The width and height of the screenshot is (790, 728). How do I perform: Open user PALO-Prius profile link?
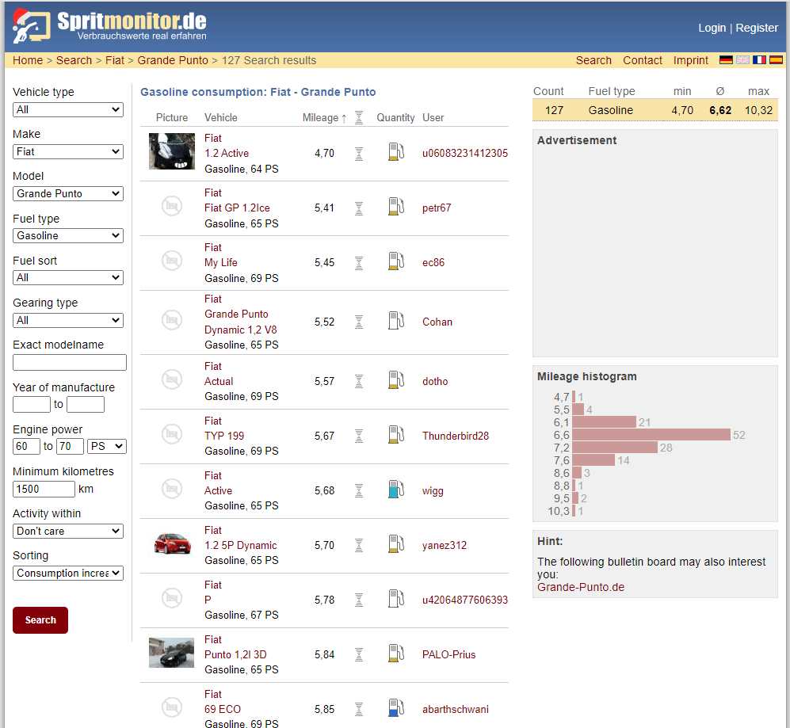click(x=449, y=654)
